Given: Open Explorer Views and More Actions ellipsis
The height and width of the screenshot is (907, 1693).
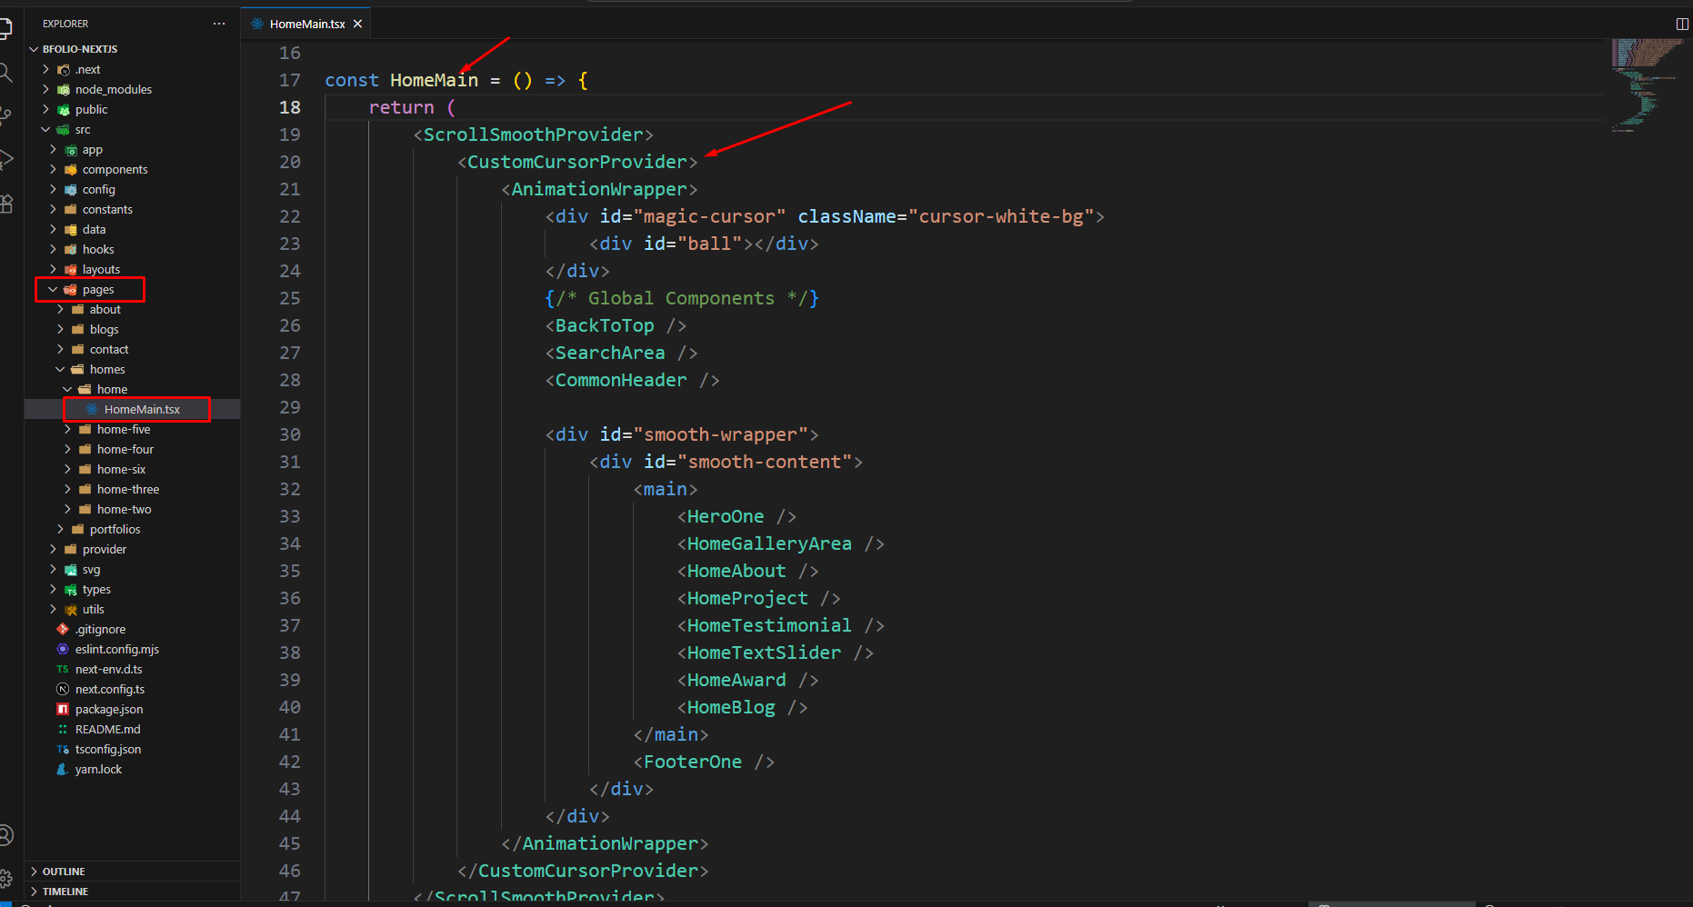Looking at the screenshot, I should click(219, 24).
